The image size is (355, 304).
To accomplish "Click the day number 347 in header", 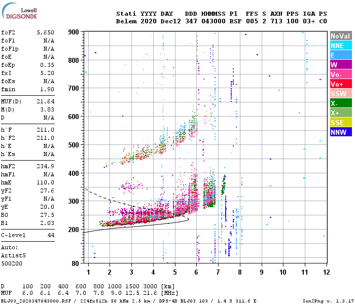I will click(x=191, y=21).
